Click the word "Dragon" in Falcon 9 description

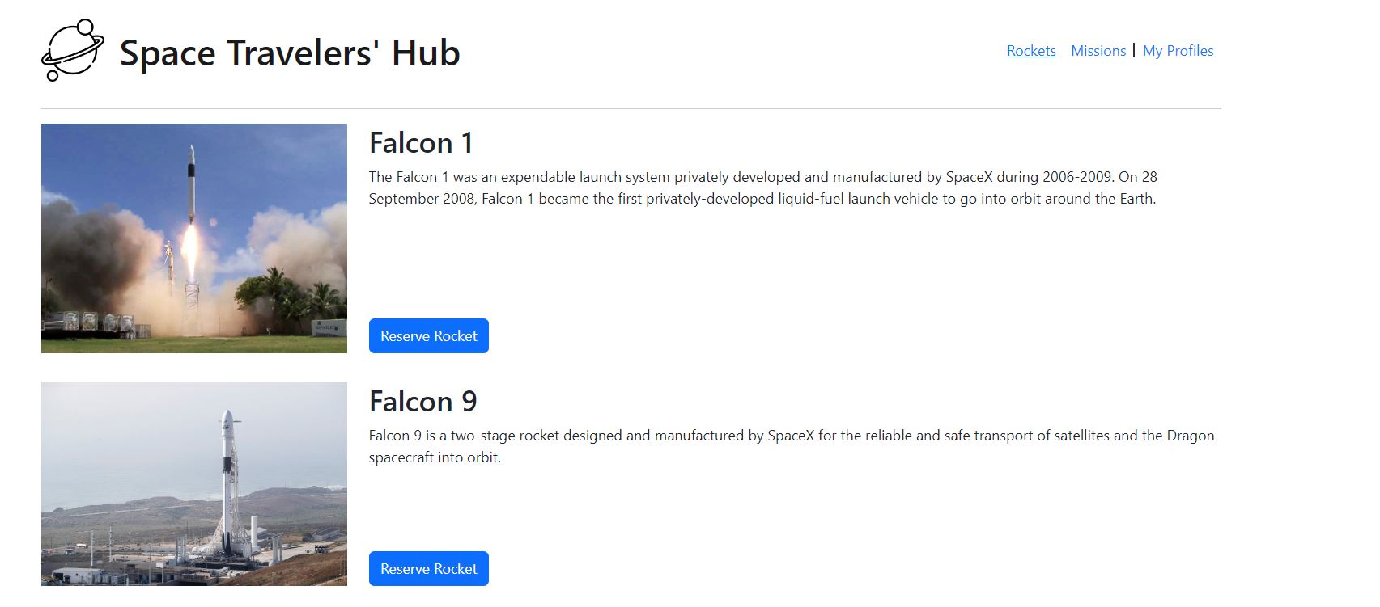(x=1190, y=436)
